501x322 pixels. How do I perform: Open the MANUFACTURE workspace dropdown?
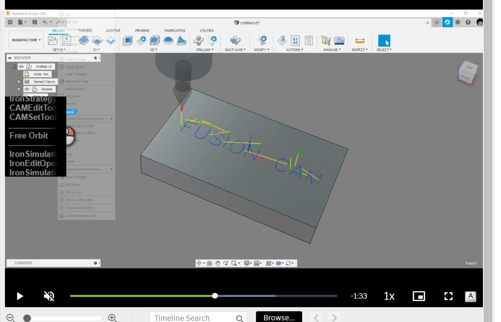coord(26,40)
